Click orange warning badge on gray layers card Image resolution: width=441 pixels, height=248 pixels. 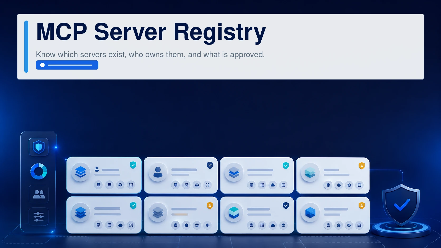click(x=210, y=205)
